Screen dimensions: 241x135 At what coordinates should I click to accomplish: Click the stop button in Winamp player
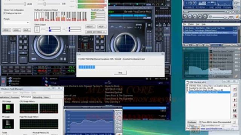coord(200,16)
